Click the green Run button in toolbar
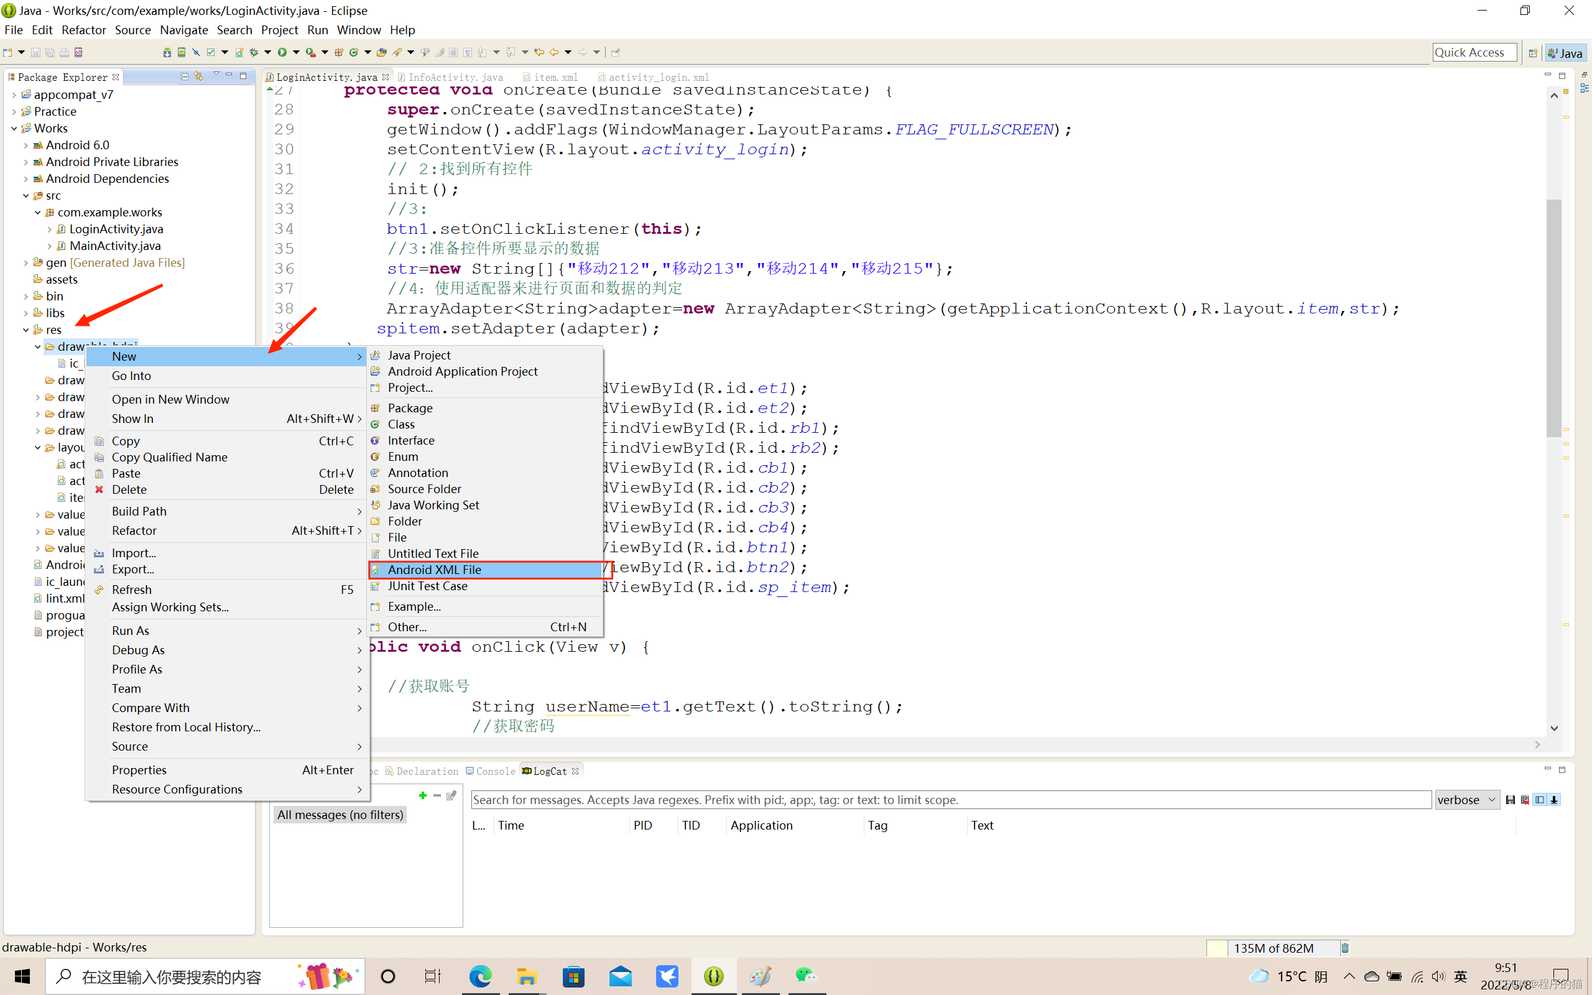Viewport: 1592px width, 995px height. 282,52
